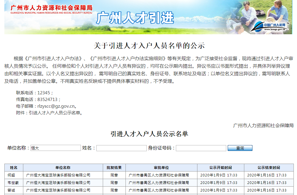This screenshot has width=297, height=195.
Task: Click the 引进人才入户人员公示名单 list heading
Action: click(149, 134)
